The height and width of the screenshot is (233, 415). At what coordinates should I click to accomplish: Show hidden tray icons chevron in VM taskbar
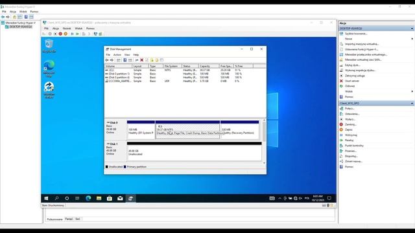tap(279, 198)
